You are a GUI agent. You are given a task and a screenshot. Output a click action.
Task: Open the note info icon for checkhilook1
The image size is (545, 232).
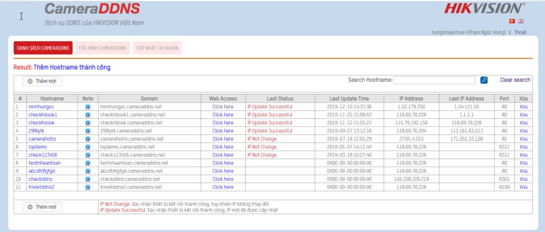click(x=87, y=115)
